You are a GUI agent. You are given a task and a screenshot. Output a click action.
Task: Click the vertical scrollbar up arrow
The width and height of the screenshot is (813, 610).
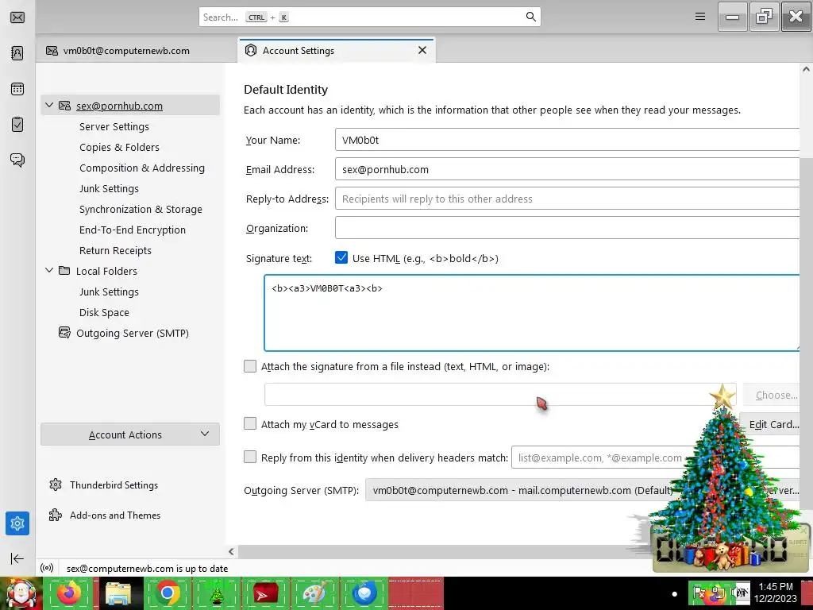point(806,69)
